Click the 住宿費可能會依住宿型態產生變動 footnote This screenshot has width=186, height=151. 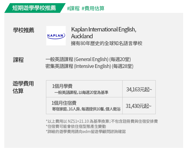76,126
